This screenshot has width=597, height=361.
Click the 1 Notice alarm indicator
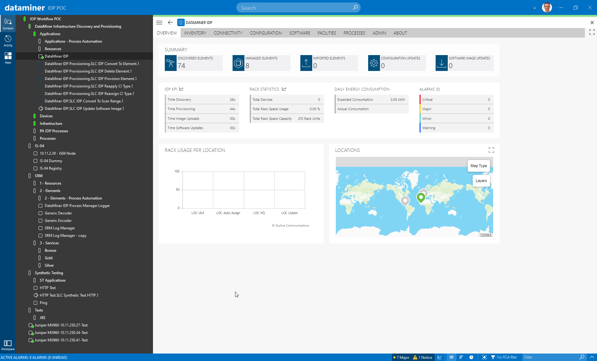(423, 357)
